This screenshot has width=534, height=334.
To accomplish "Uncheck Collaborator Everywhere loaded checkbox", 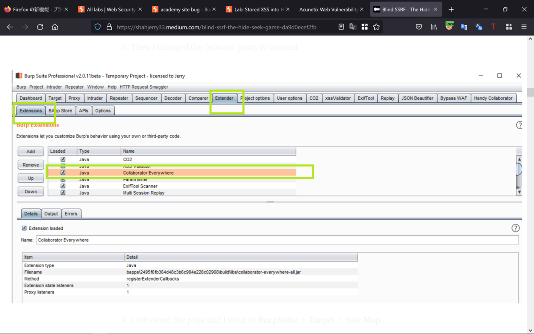I will point(63,172).
